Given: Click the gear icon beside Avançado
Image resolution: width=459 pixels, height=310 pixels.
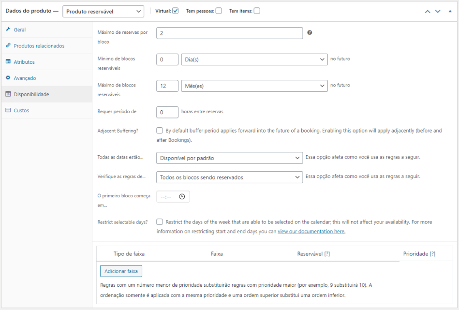Looking at the screenshot, I should (8, 78).
